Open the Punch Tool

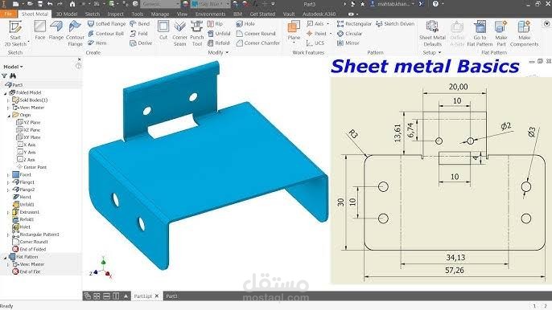click(x=197, y=34)
